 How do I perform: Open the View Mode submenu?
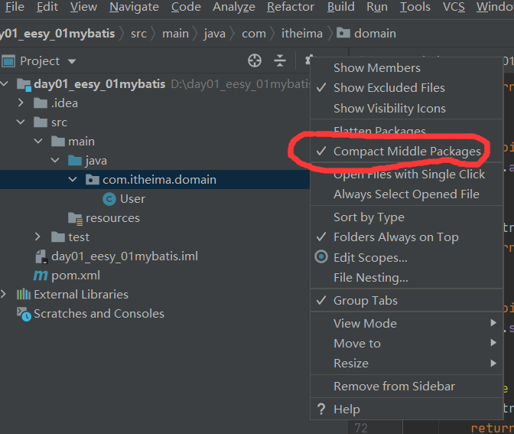tap(406, 324)
